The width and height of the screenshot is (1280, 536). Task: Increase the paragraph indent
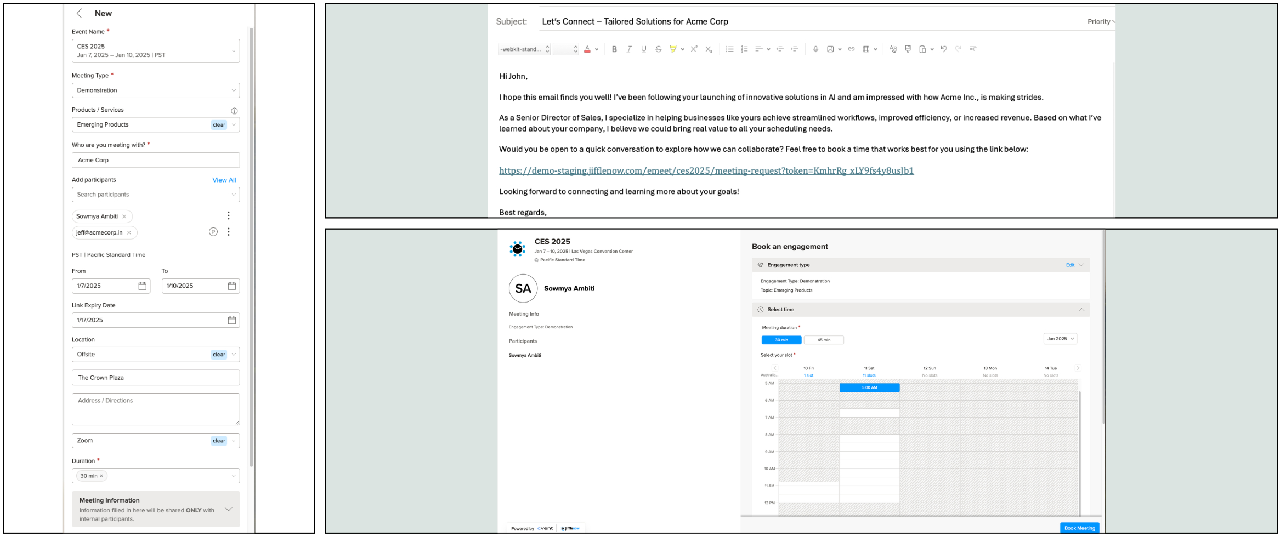794,49
